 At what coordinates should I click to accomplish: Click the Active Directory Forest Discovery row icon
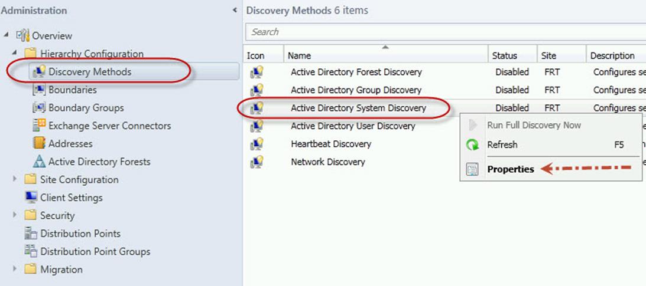coord(257,72)
